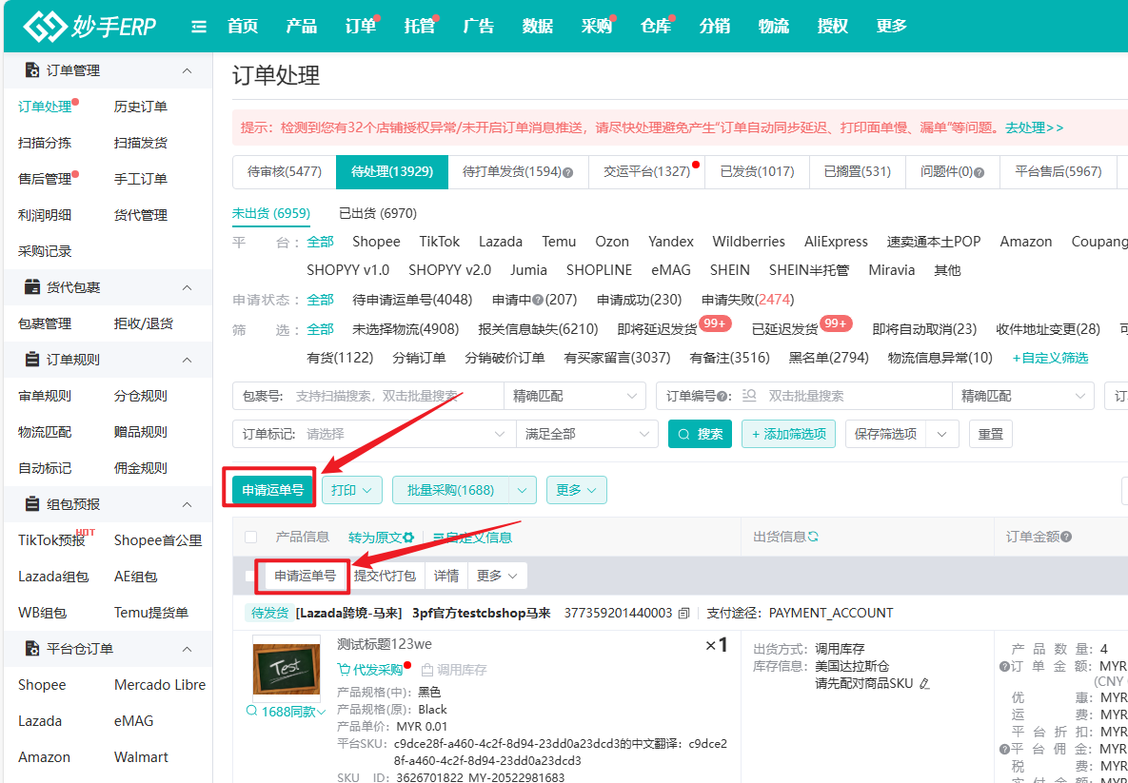Screen dimensions: 1128x783
Task: Click the help icon beside 订单金额 row label
Action: [x=1003, y=667]
